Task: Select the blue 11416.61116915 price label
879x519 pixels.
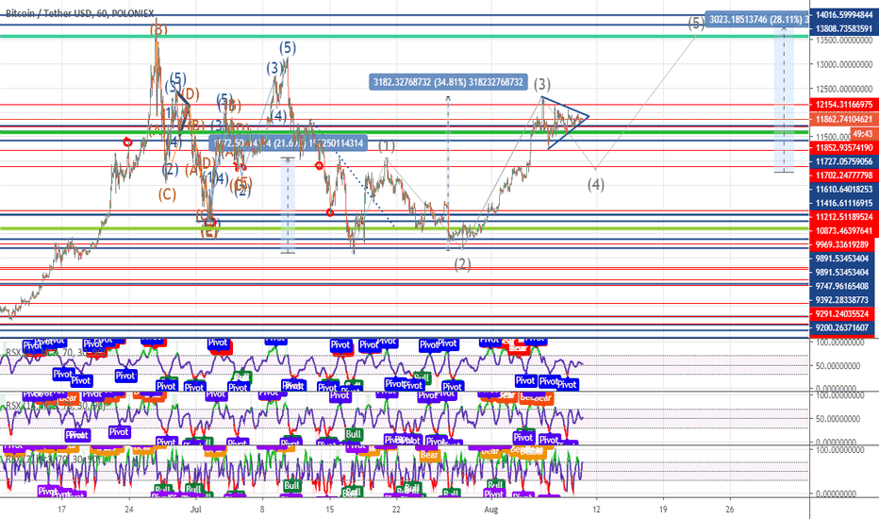Action: (x=844, y=203)
